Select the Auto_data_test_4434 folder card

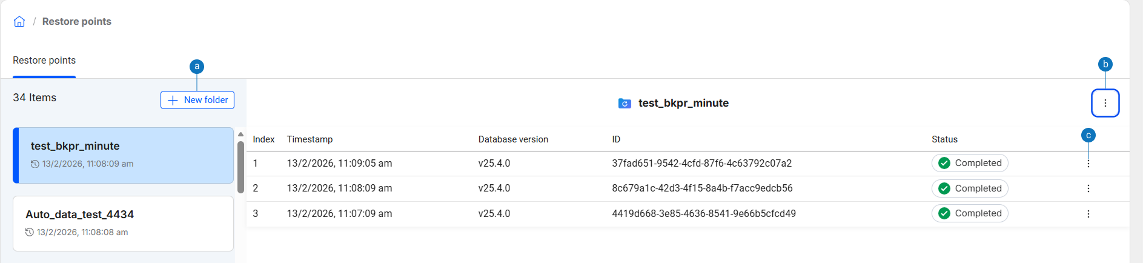point(123,223)
